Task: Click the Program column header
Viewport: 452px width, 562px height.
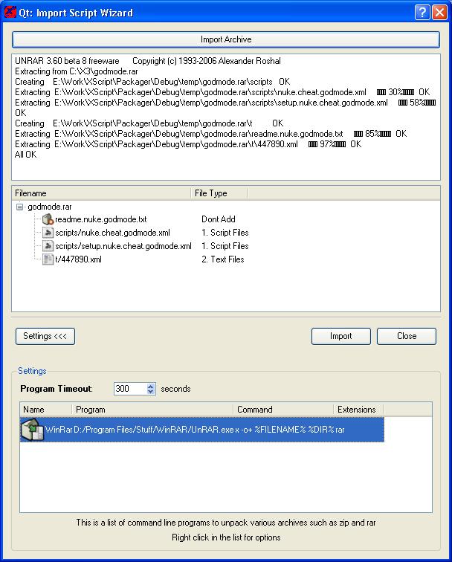Action: pyautogui.click(x=152, y=410)
